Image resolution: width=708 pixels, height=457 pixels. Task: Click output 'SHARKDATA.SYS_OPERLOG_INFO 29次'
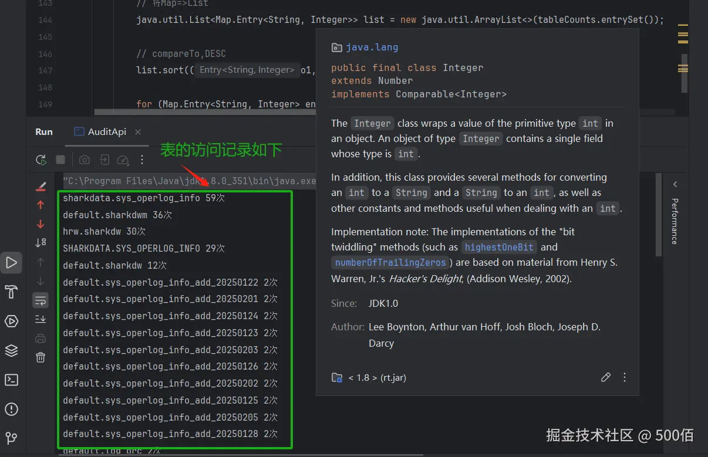144,249
